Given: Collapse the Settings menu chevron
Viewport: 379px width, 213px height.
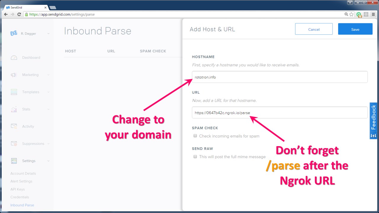Looking at the screenshot, I should click(x=48, y=161).
